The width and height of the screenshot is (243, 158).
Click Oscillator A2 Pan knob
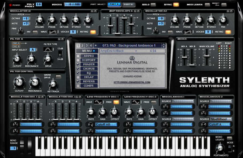(223, 20)
